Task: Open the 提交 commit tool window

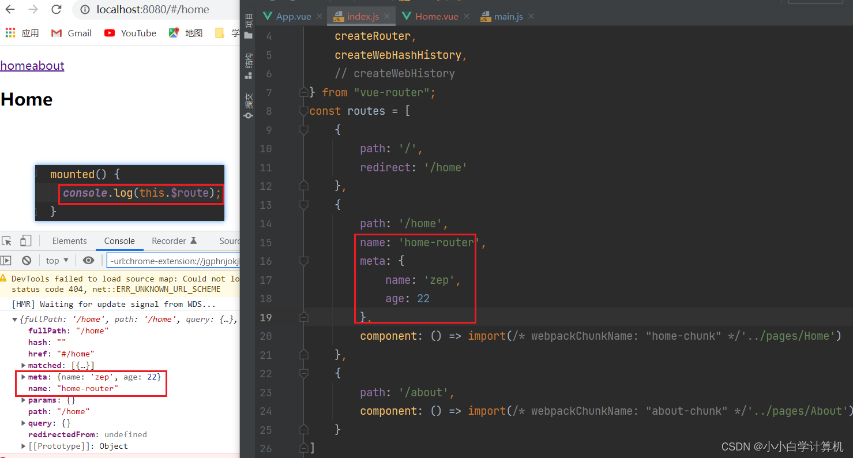Action: pyautogui.click(x=249, y=106)
